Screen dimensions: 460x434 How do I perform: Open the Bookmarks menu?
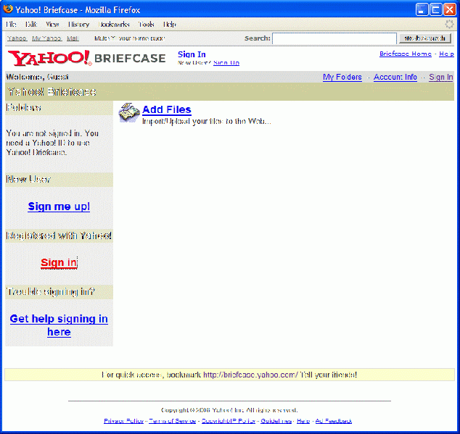[x=114, y=24]
